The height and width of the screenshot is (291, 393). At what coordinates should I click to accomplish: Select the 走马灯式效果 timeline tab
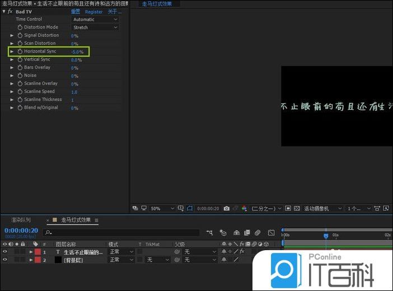[76, 220]
